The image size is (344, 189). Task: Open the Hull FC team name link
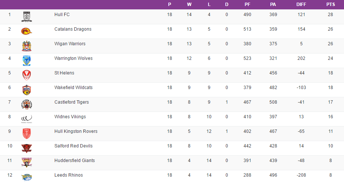[62, 15]
